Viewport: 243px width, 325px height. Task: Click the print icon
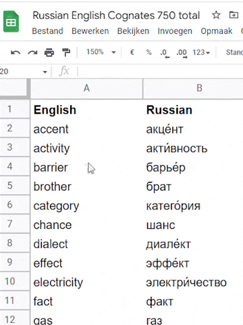pyautogui.click(x=49, y=53)
